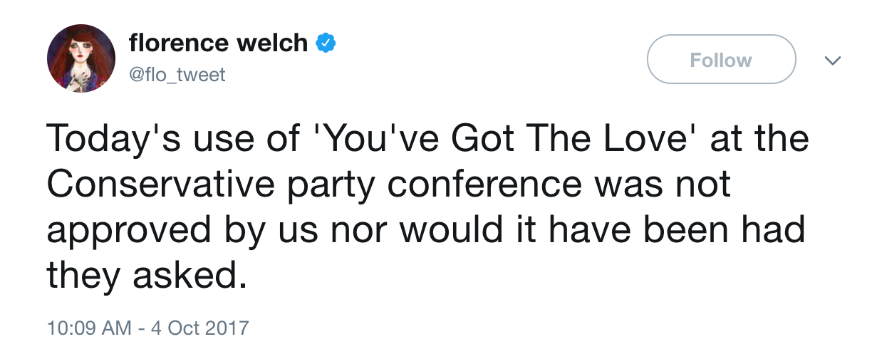Open florence welch's profile avatar picture

pos(81,58)
